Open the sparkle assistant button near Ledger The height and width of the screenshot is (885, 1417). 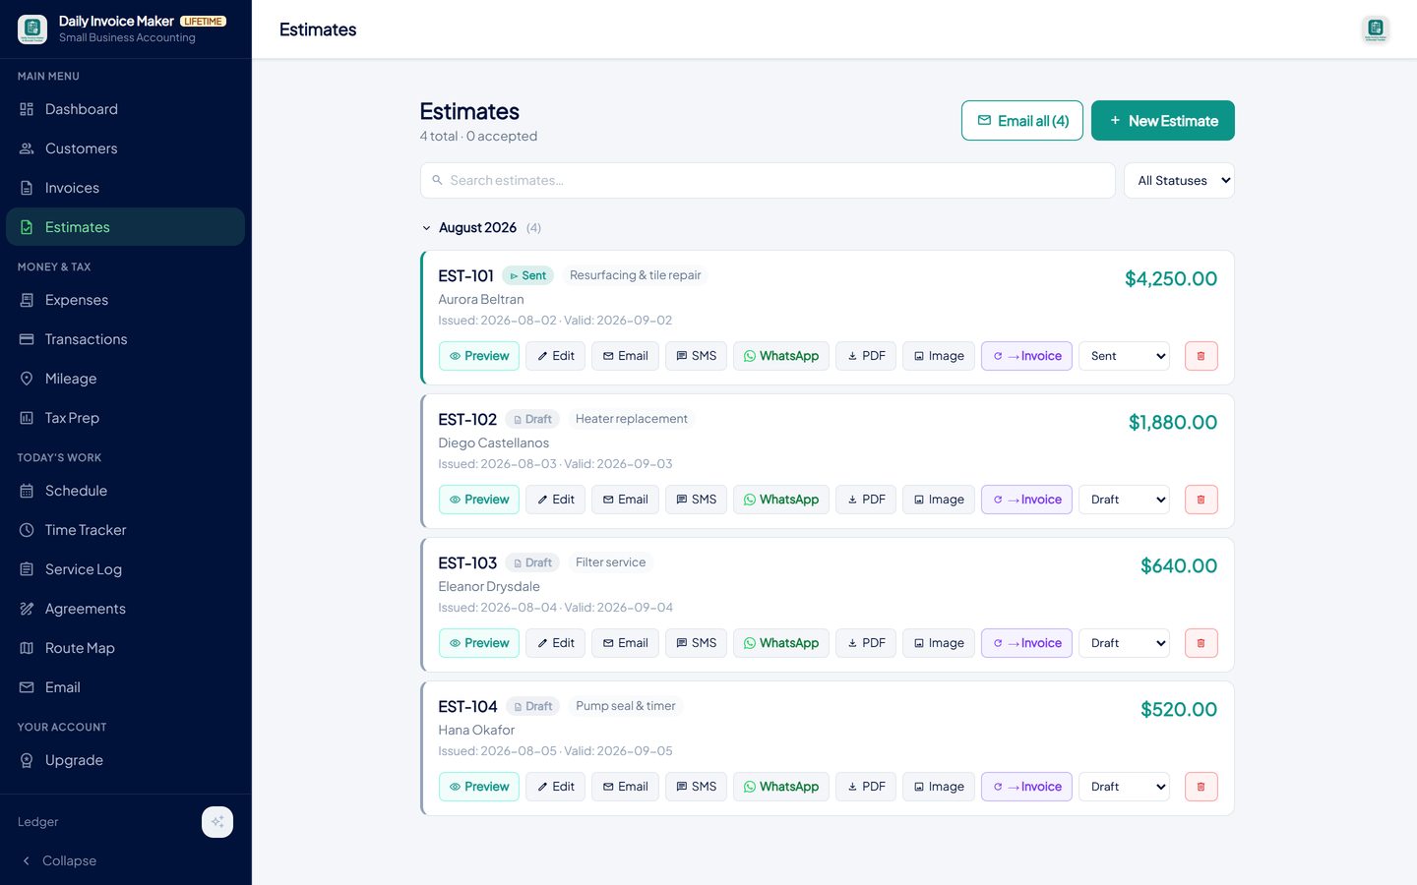coord(217,822)
